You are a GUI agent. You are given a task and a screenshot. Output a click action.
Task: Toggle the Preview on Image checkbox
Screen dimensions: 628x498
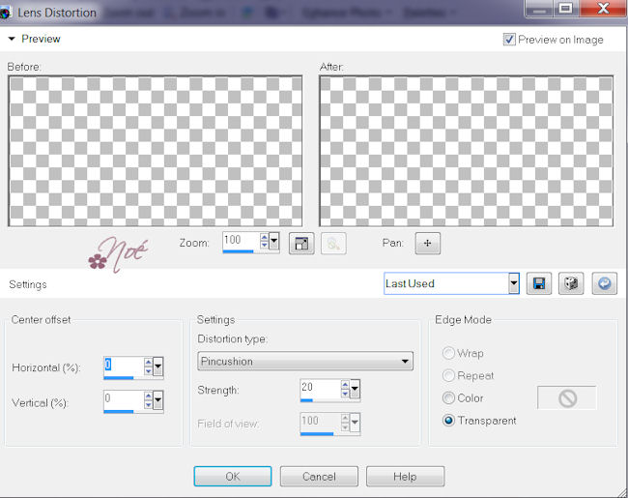click(509, 40)
